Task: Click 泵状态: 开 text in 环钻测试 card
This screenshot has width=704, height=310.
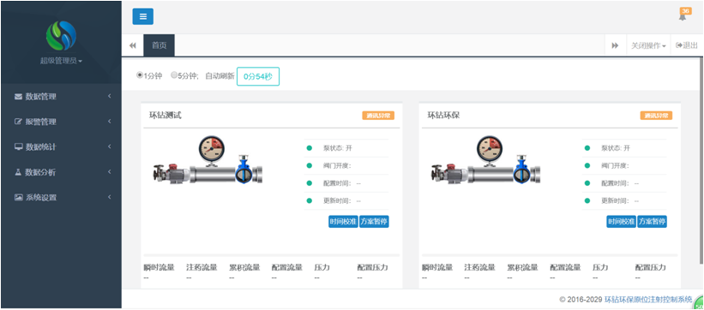Action: pyautogui.click(x=338, y=148)
